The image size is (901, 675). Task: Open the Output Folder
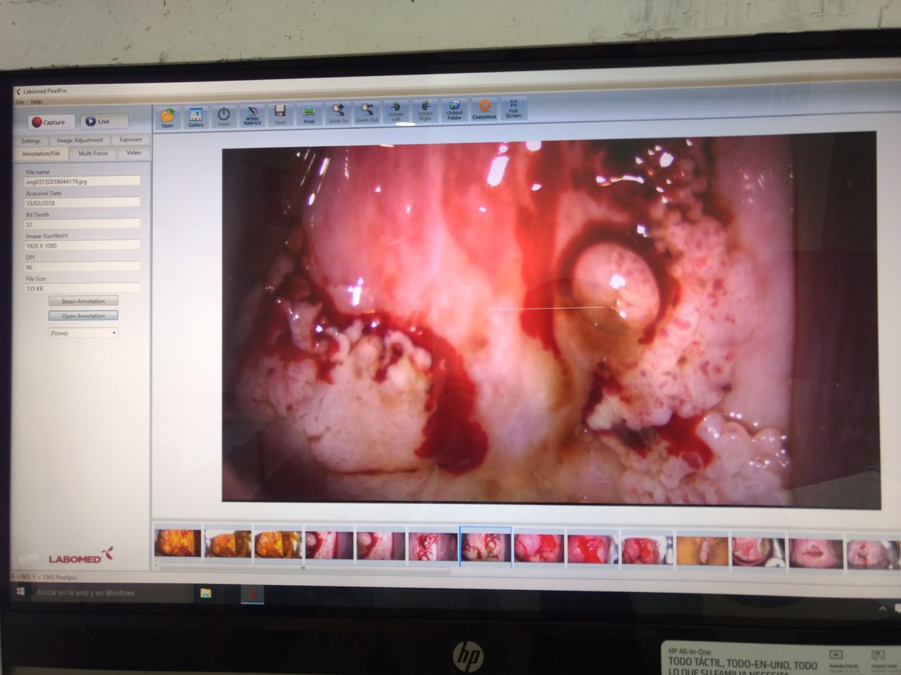(x=455, y=110)
